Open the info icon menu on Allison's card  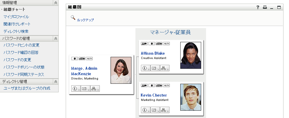click(146, 68)
